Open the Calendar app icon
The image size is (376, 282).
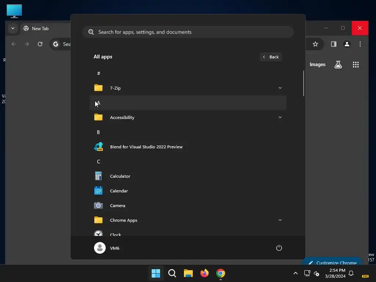click(98, 191)
